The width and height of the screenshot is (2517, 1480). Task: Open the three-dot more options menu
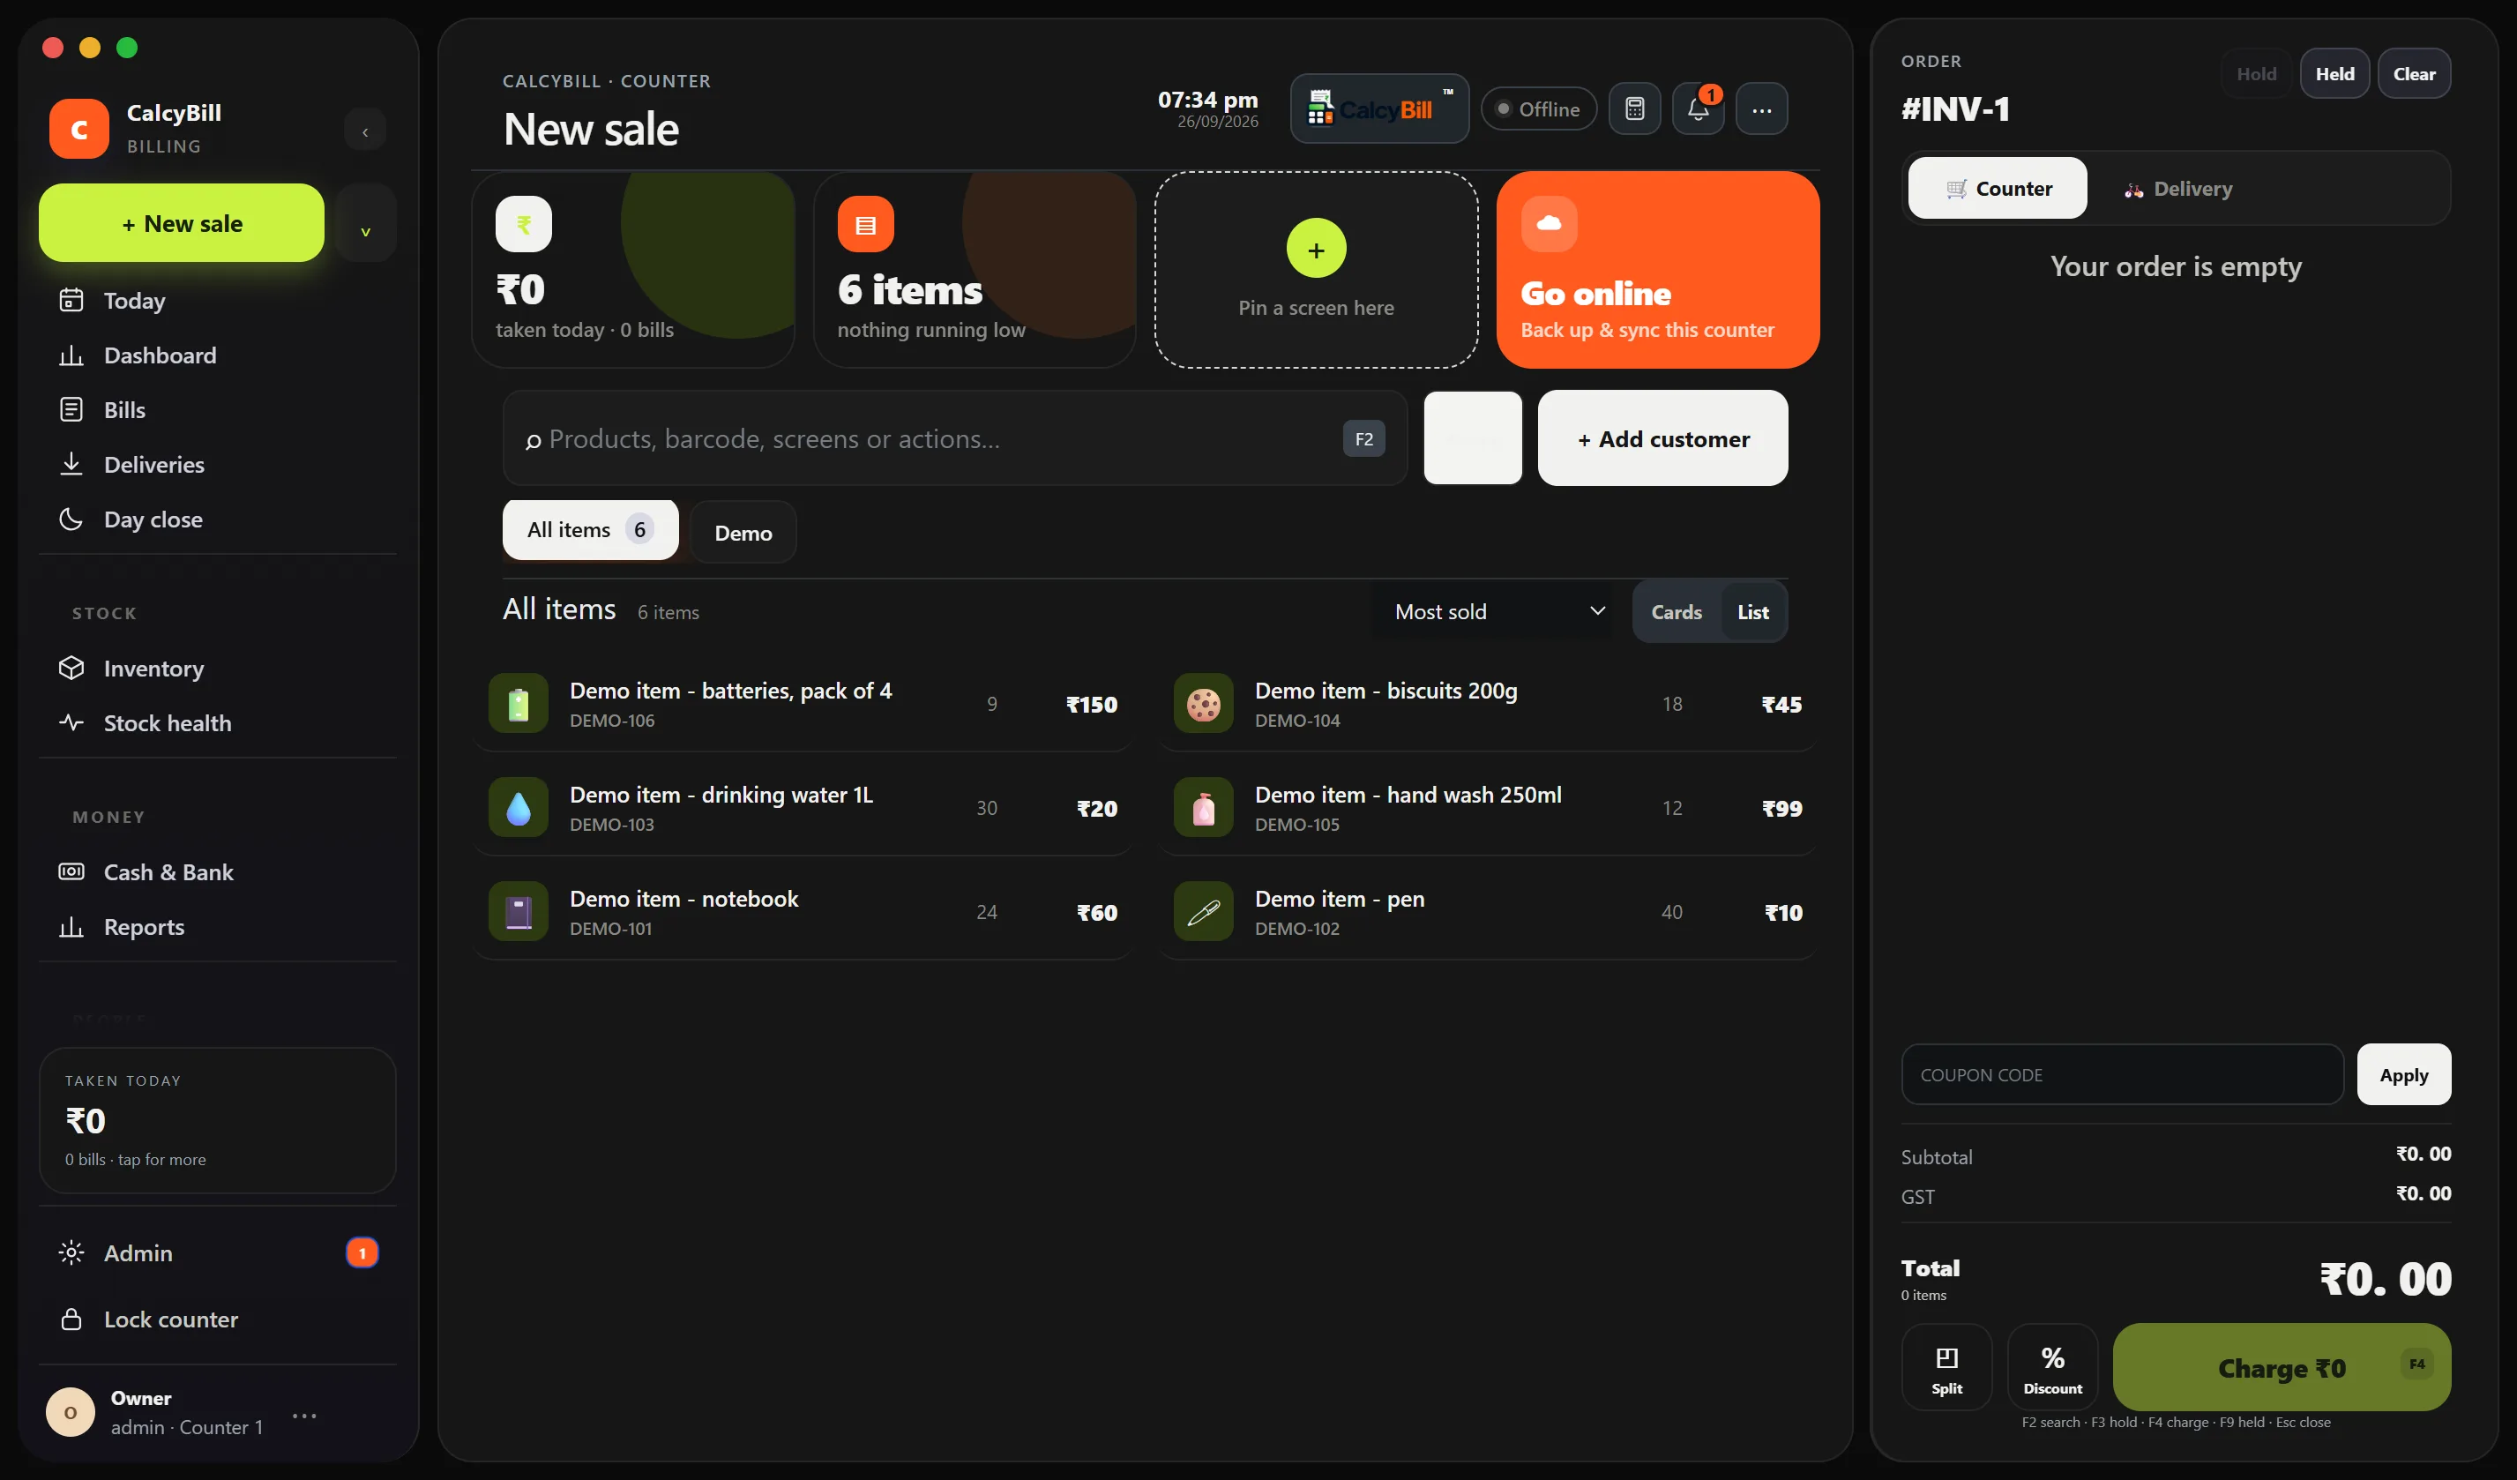pyautogui.click(x=1762, y=108)
